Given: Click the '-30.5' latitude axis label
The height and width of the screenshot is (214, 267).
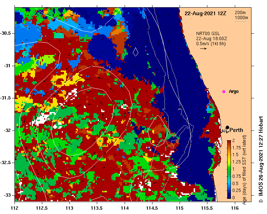Looking at the screenshot, I should (5, 33).
